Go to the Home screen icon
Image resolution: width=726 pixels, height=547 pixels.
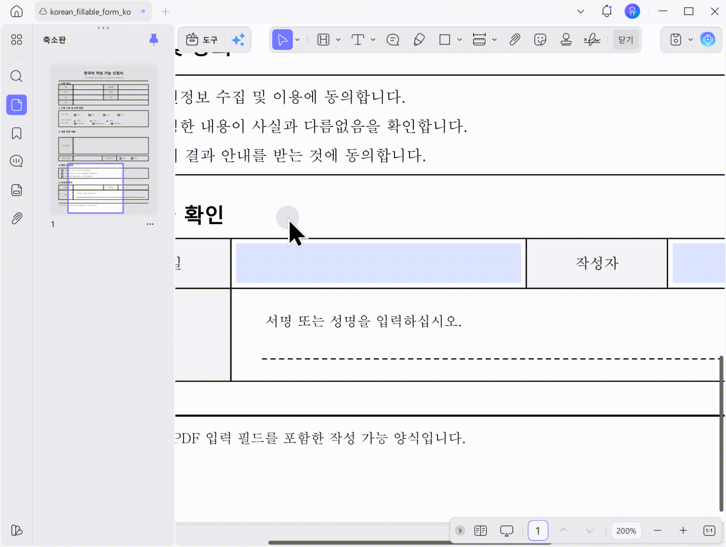17,11
